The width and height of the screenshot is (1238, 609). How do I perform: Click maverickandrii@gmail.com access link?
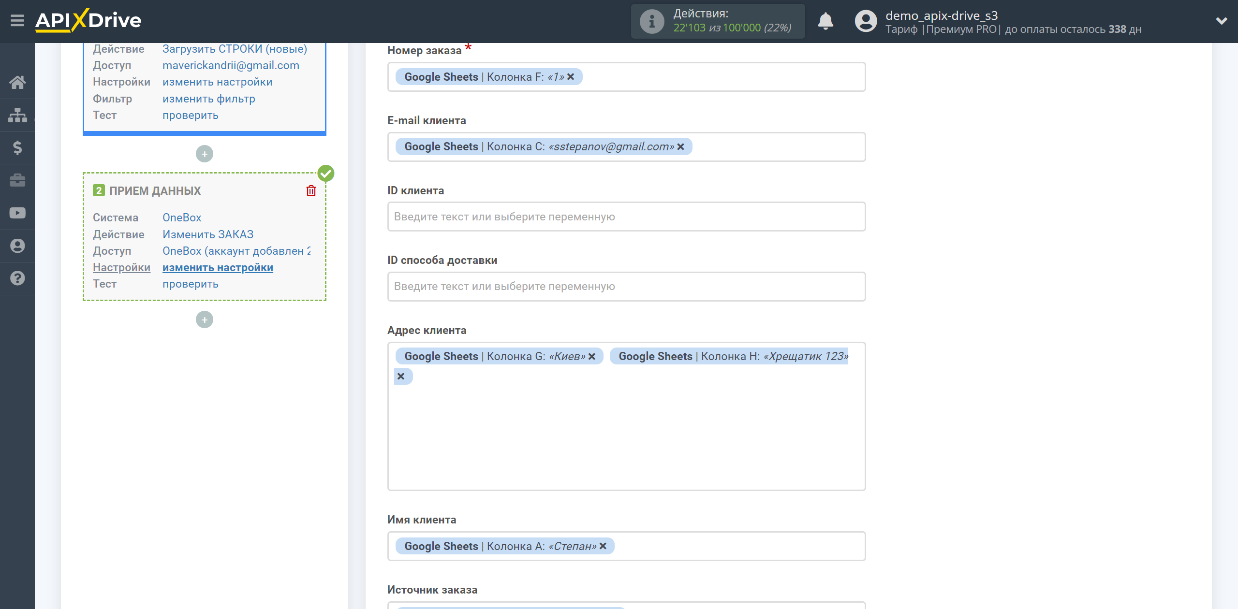tap(231, 65)
